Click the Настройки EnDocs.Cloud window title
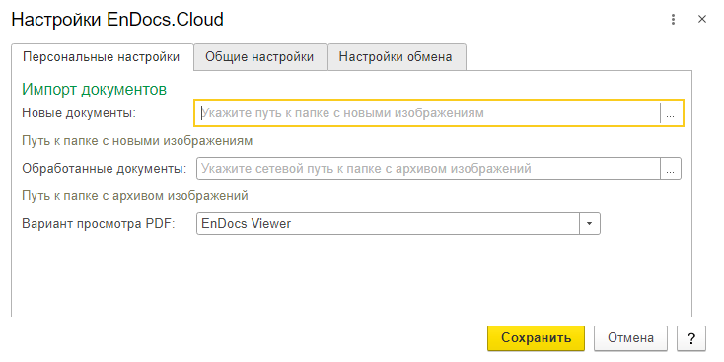 click(117, 20)
